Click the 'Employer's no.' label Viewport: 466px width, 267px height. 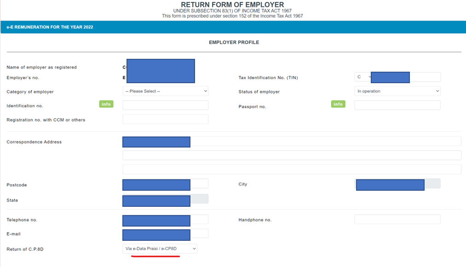tap(23, 78)
